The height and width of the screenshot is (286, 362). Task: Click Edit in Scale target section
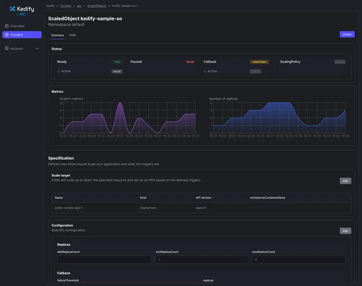pos(345,181)
